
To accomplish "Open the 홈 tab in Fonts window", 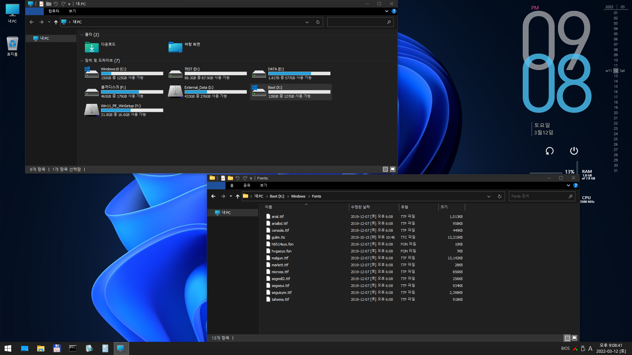I will (x=232, y=185).
